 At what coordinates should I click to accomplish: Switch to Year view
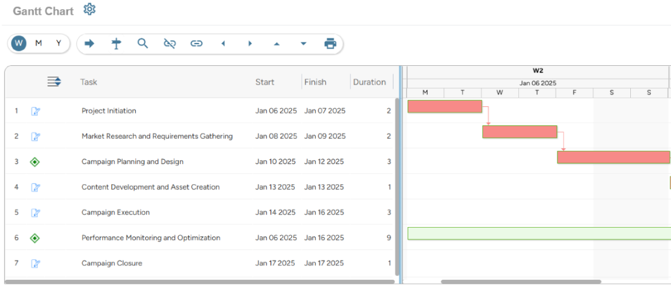pos(58,43)
